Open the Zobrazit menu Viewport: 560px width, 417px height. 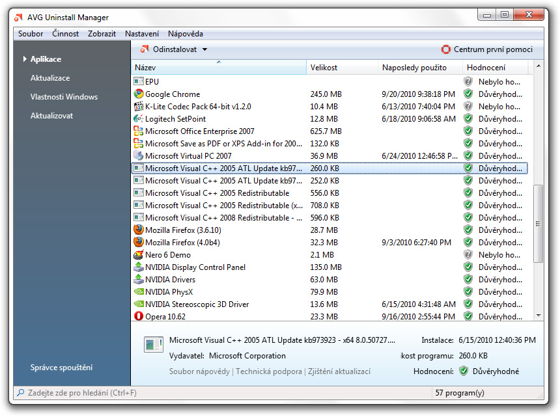tap(102, 34)
